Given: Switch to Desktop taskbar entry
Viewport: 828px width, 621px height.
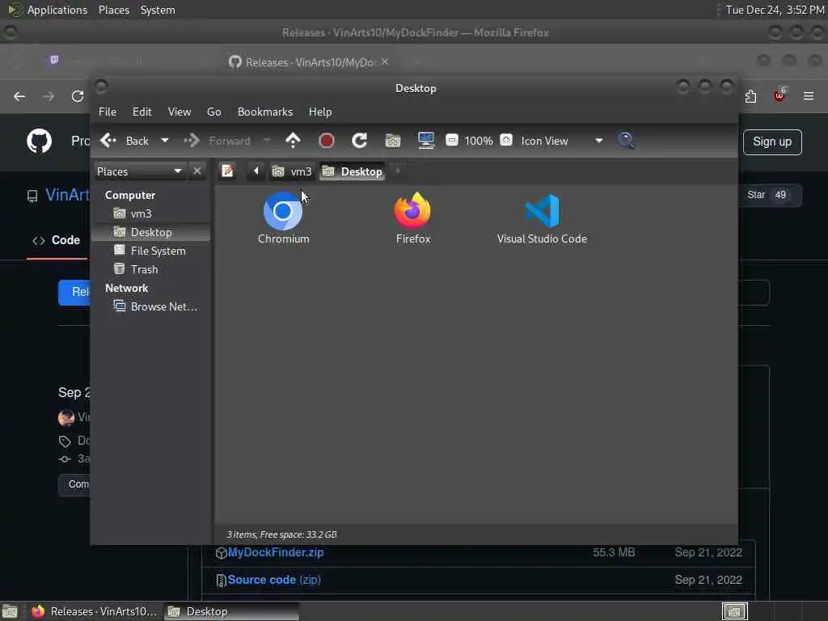Looking at the screenshot, I should click(231, 611).
